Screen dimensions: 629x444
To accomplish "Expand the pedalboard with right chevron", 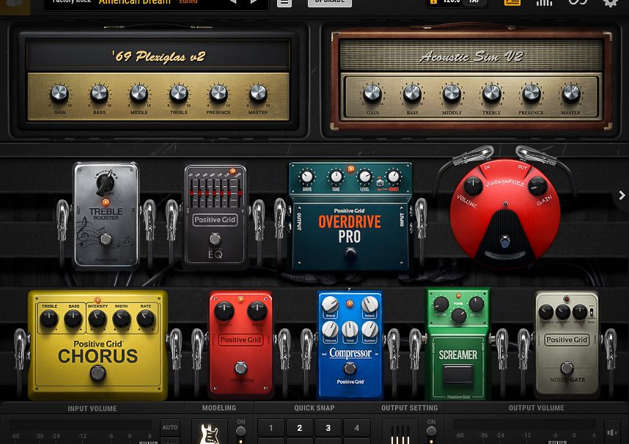I will (x=622, y=196).
